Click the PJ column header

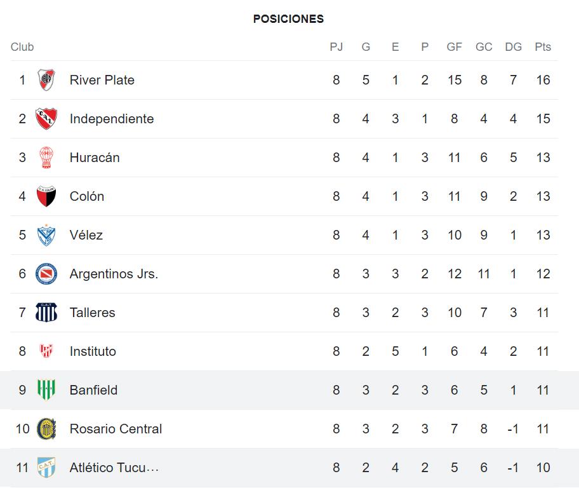pos(336,47)
